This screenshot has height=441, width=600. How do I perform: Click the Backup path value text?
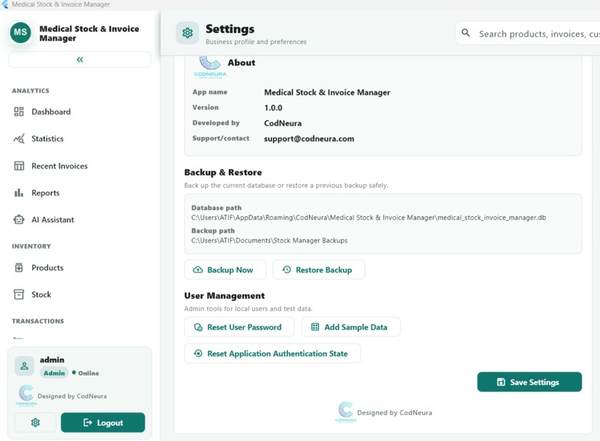(270, 241)
